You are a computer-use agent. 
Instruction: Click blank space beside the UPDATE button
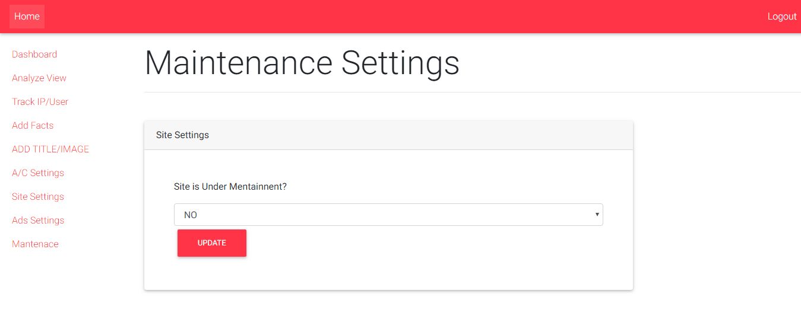pyautogui.click(x=416, y=244)
